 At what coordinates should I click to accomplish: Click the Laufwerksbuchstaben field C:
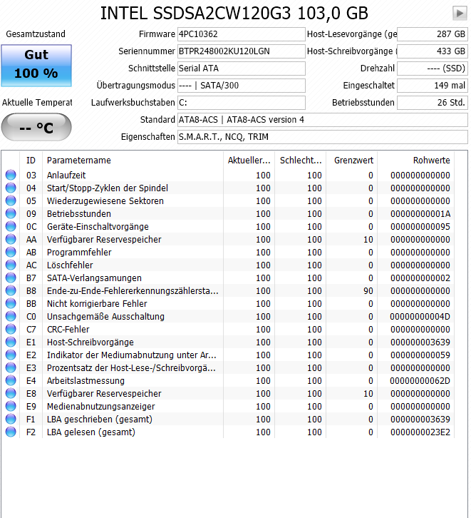click(x=242, y=103)
